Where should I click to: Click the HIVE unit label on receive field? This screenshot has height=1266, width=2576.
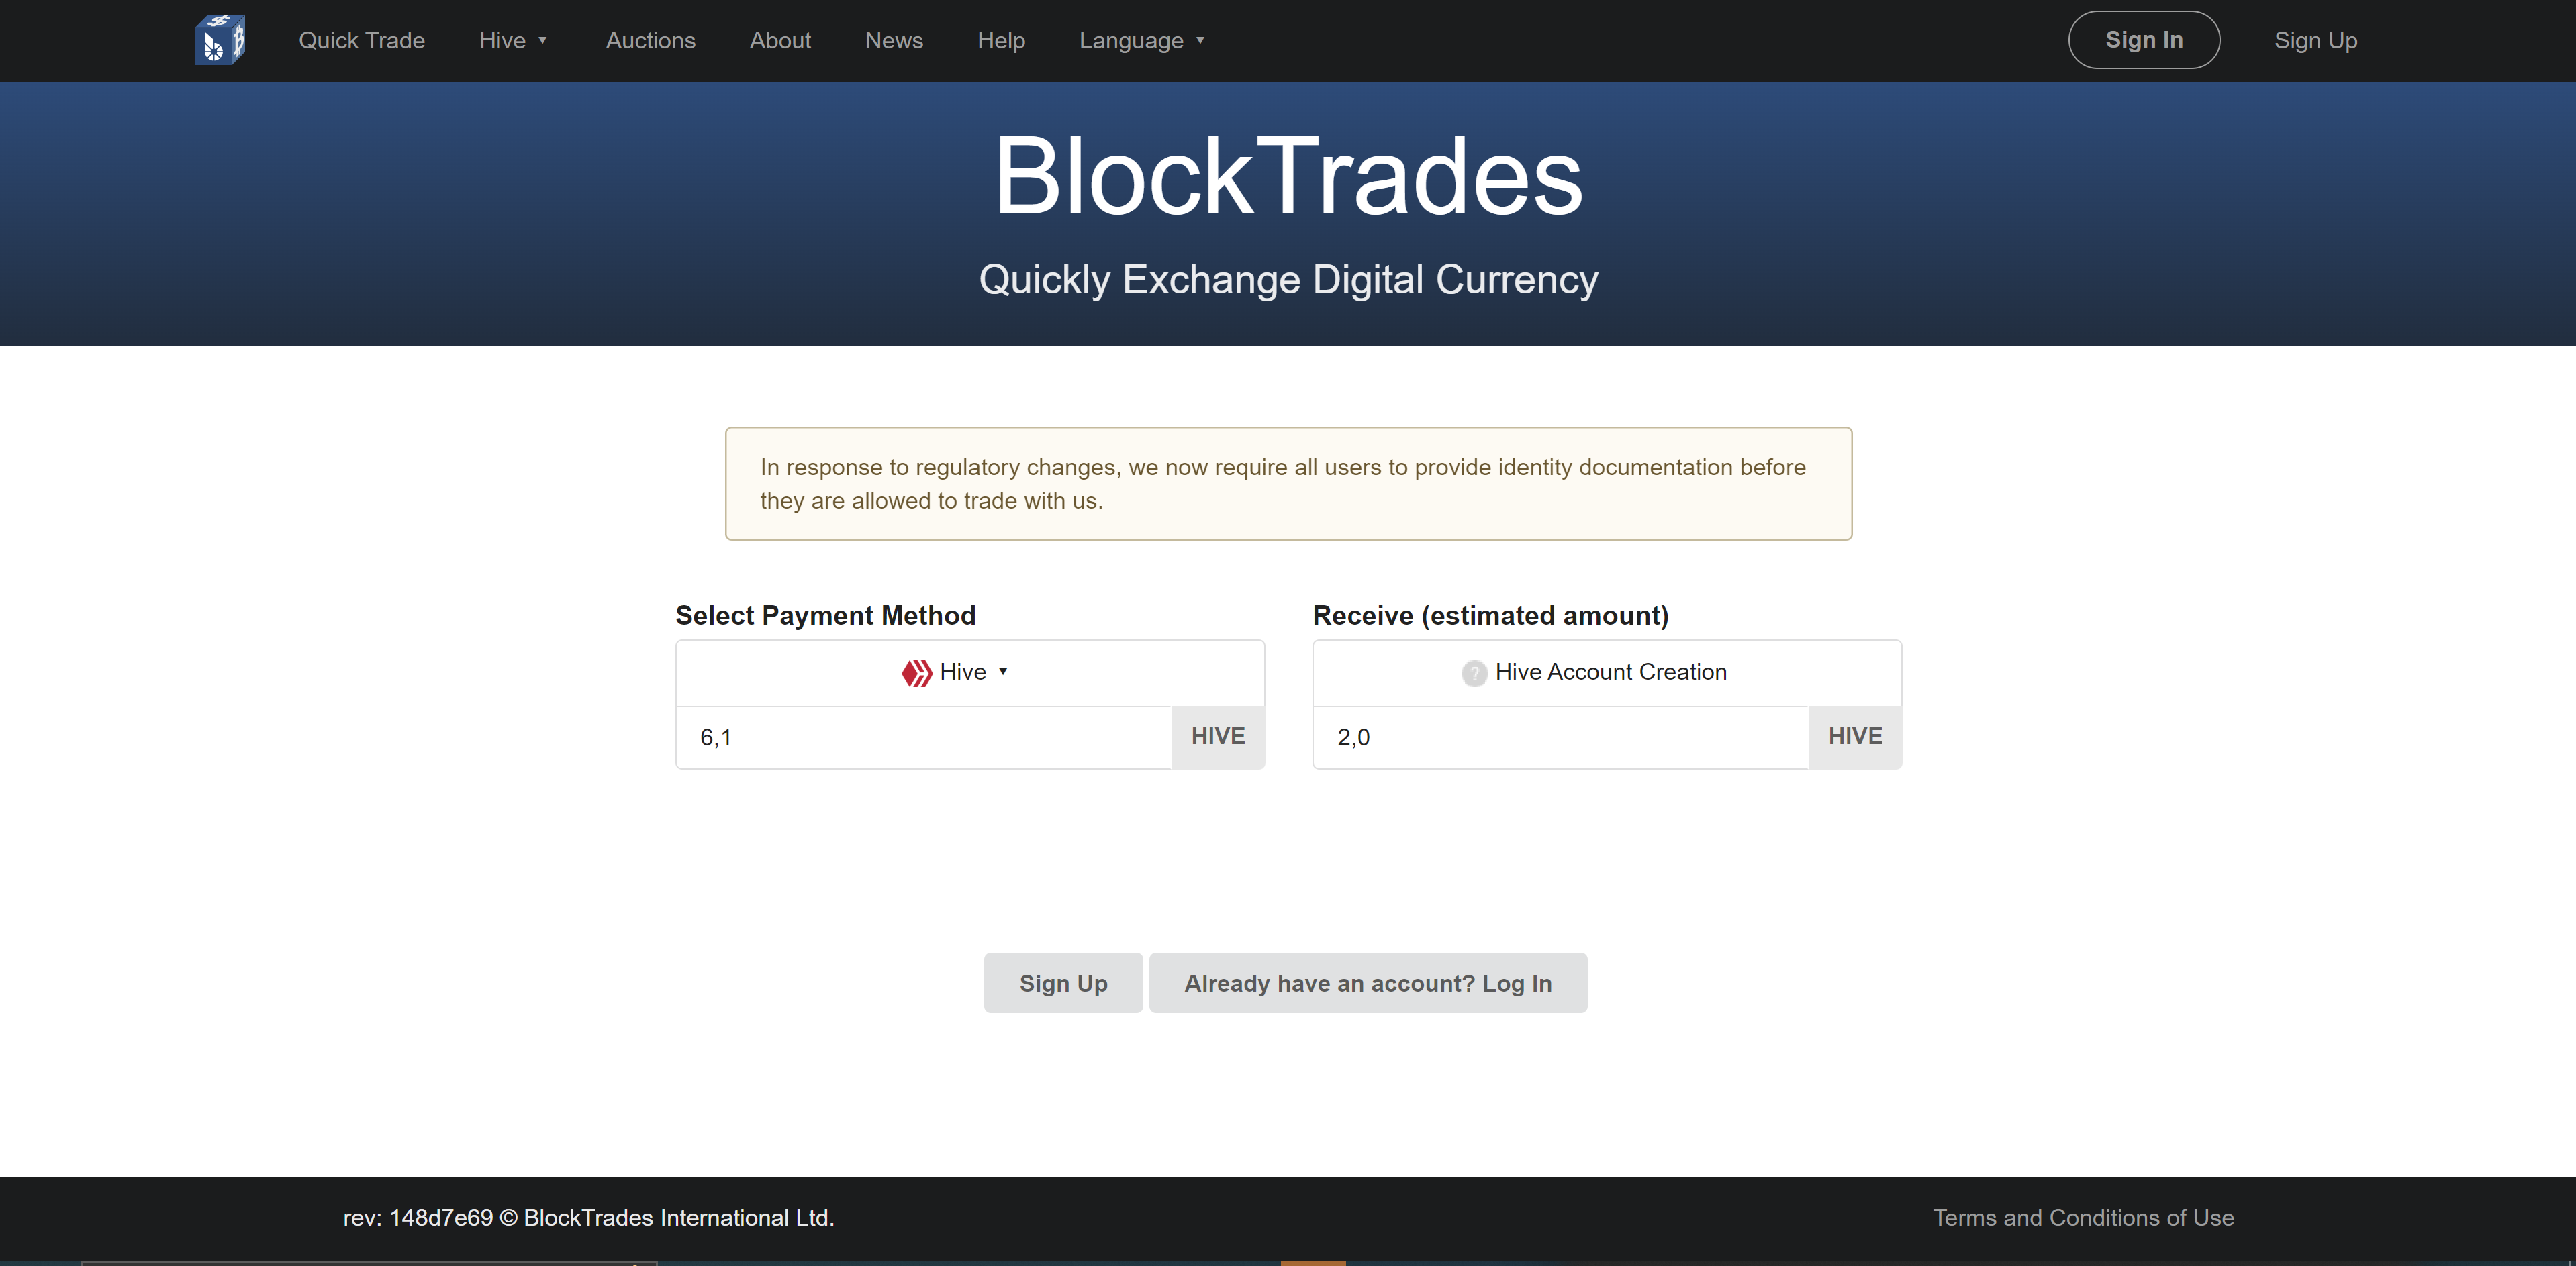point(1855,737)
